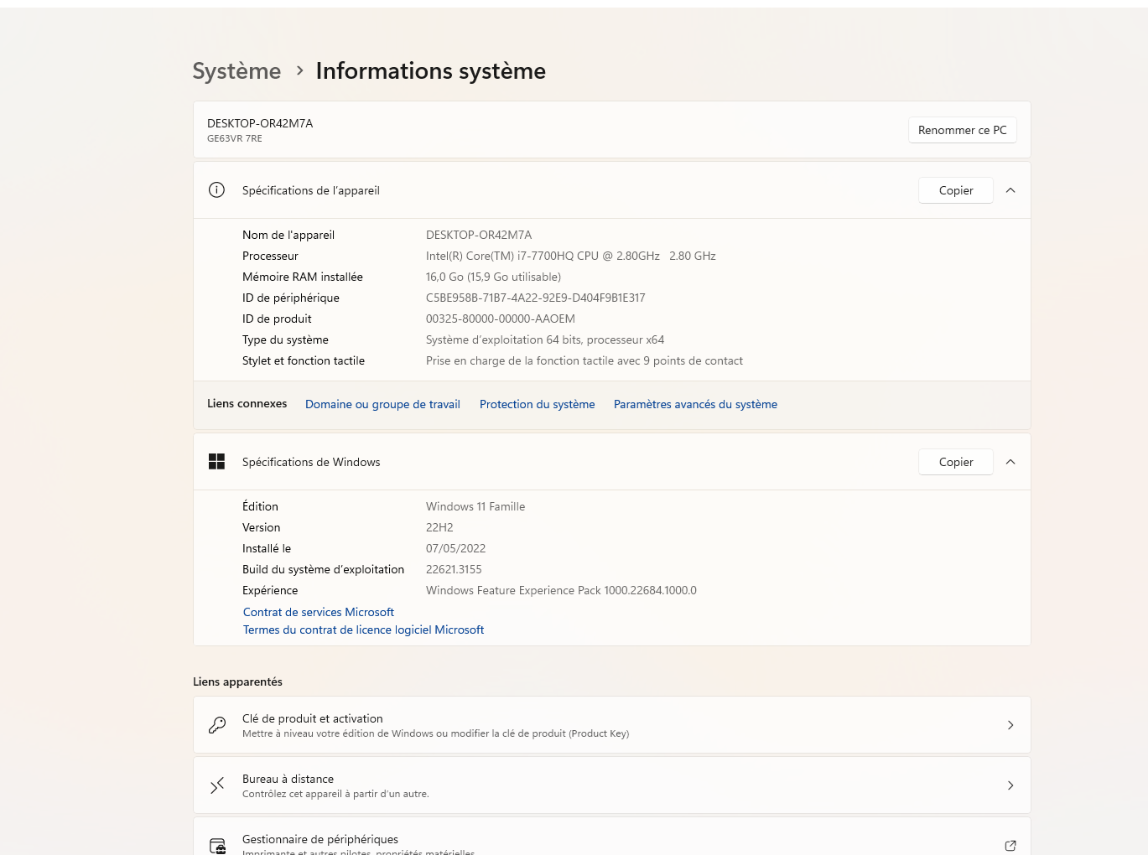
Task: Copy the device specifications
Action: click(x=955, y=190)
